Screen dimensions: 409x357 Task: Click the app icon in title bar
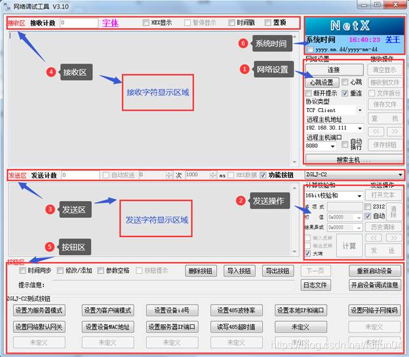click(x=7, y=6)
